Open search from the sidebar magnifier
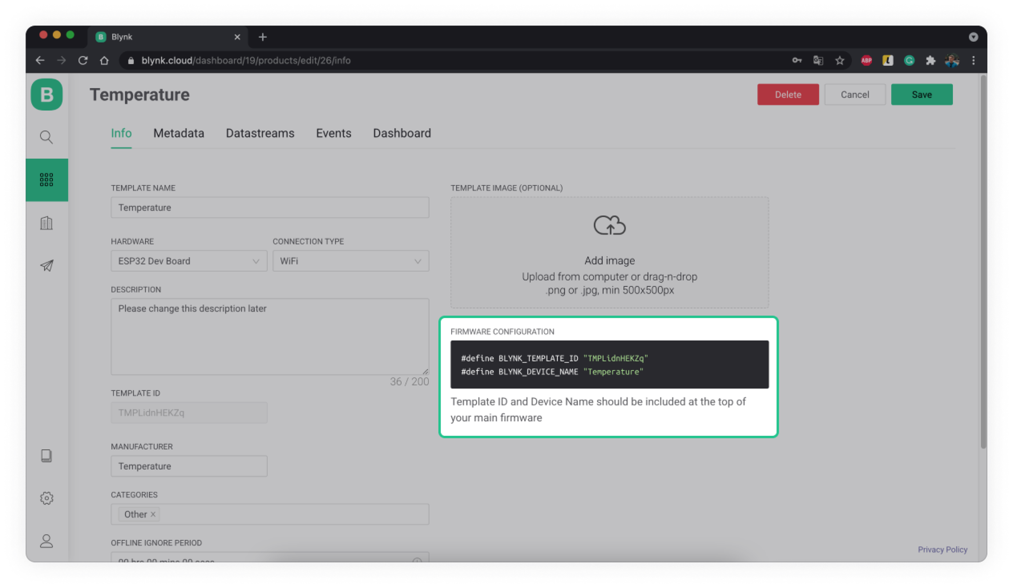 click(47, 137)
